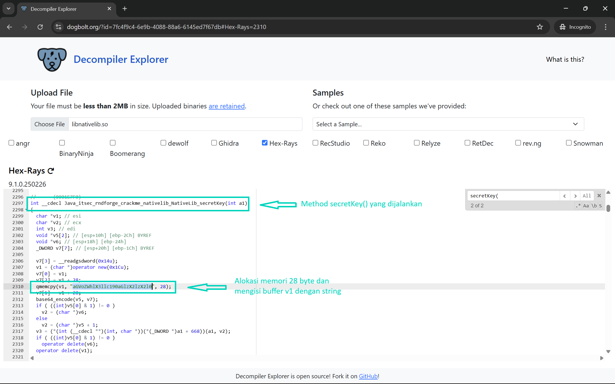Click the Choose File button
The height and width of the screenshot is (384, 615).
click(x=50, y=124)
